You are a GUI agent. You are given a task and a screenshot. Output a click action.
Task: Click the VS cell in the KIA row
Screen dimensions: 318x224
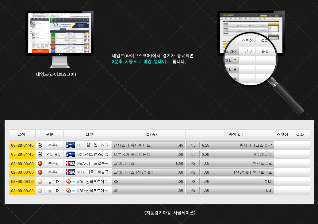tap(193, 181)
